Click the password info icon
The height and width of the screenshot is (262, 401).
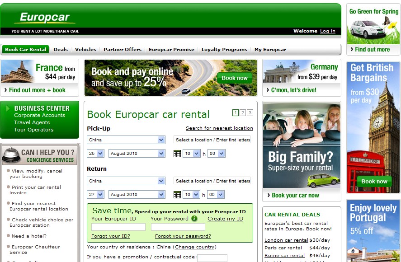click(x=194, y=219)
